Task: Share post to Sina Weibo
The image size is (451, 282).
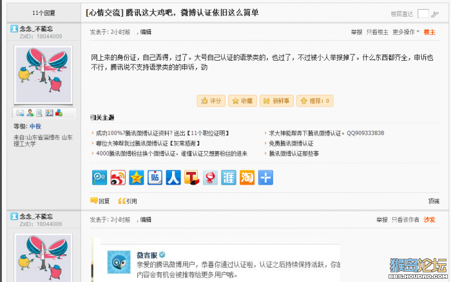Action: (118, 177)
